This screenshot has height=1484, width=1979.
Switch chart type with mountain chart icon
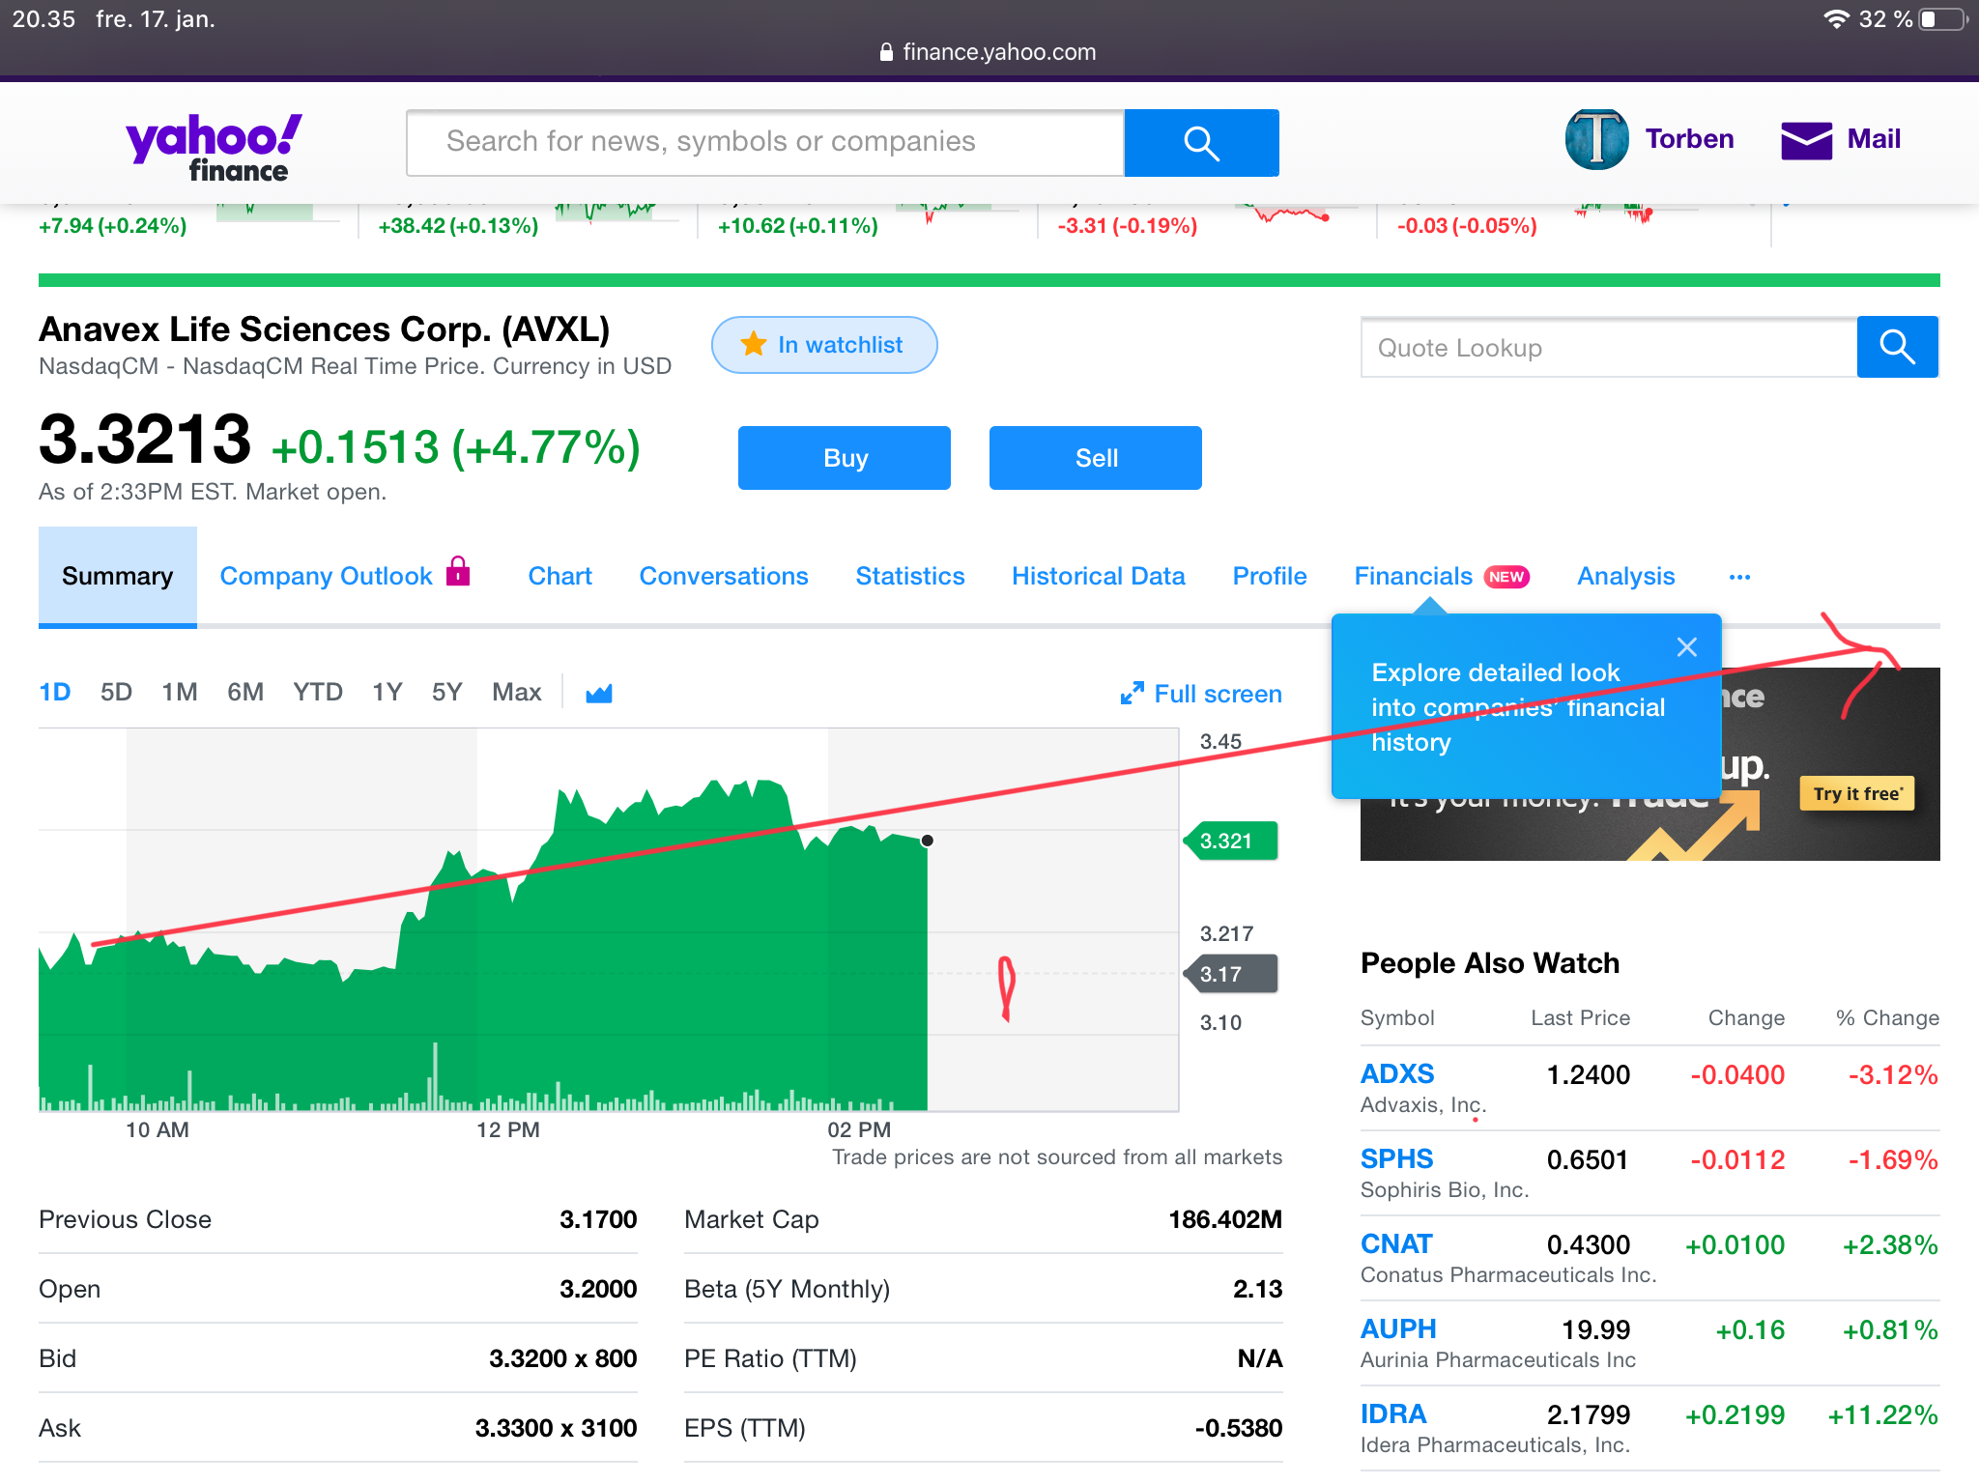599,693
